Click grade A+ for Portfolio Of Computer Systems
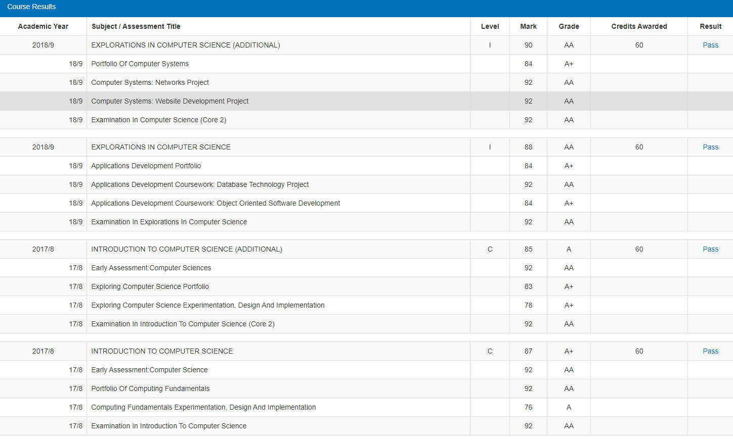 [569, 64]
